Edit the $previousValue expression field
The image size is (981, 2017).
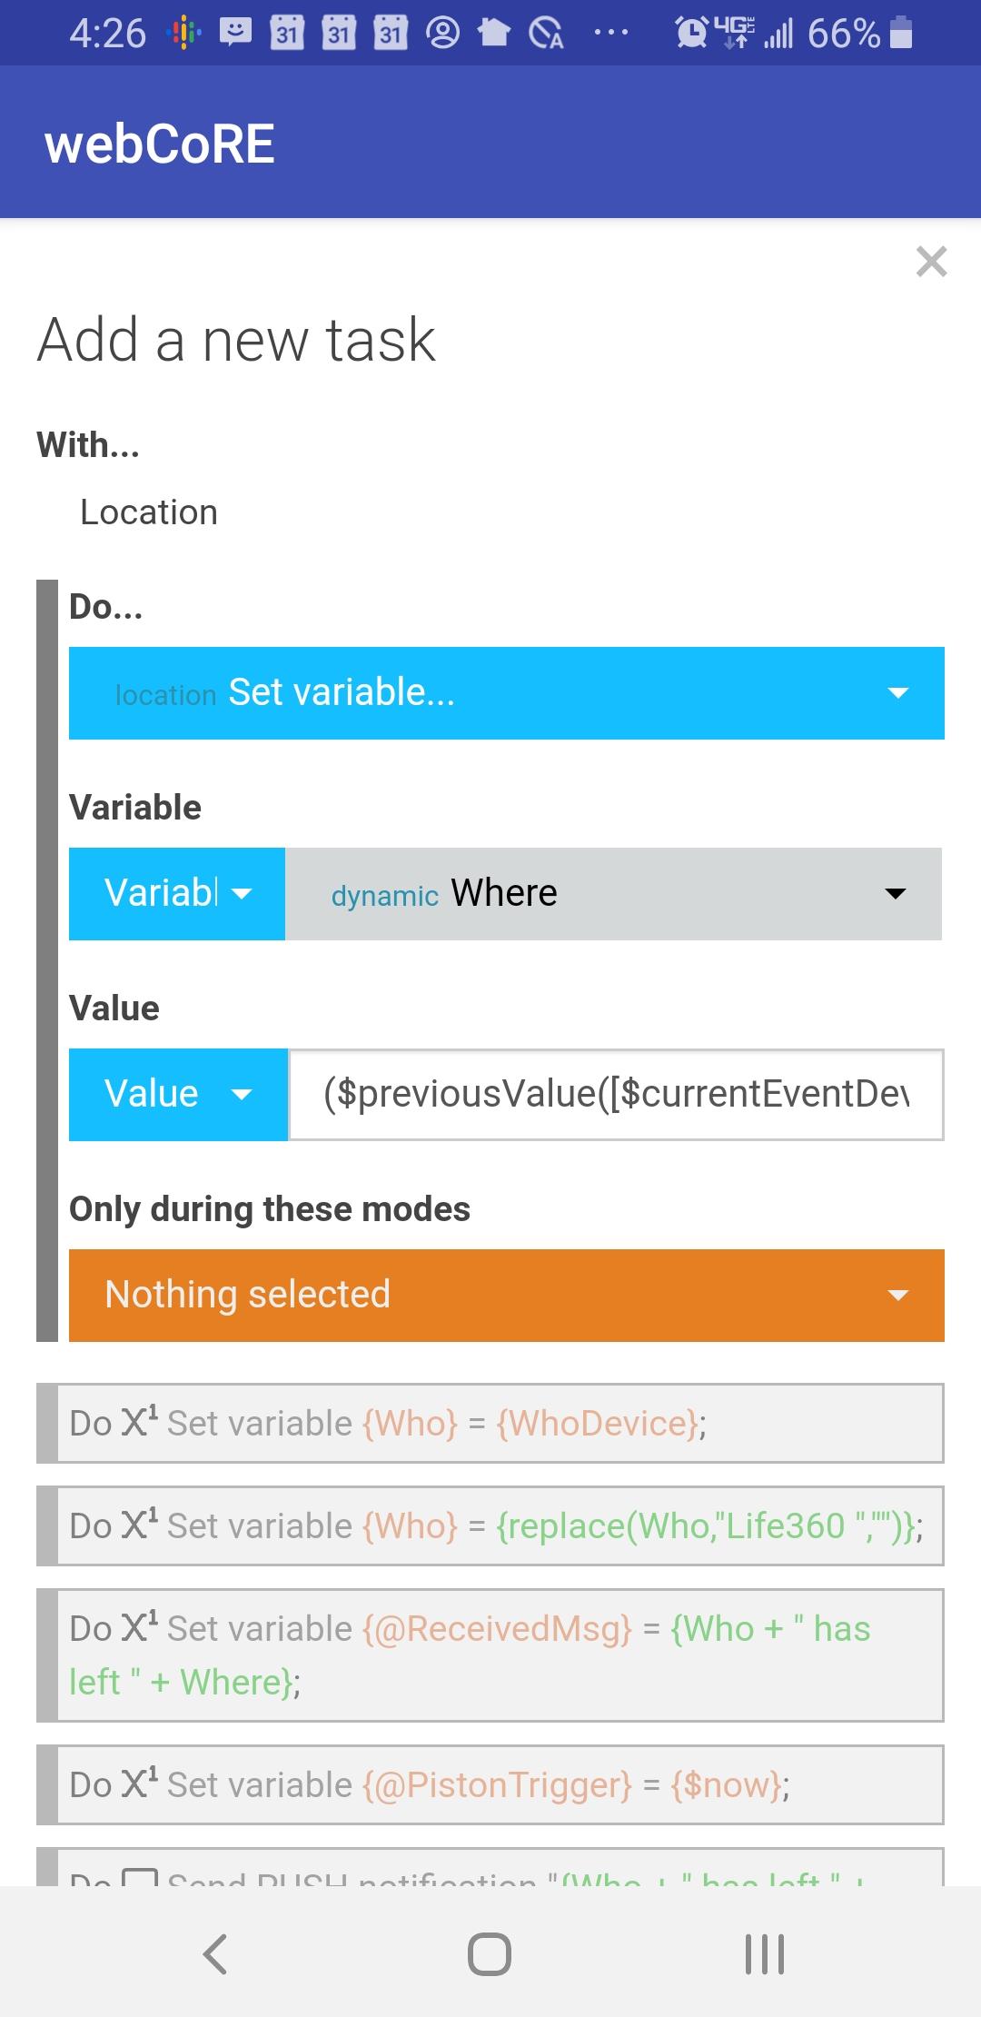click(x=616, y=1095)
